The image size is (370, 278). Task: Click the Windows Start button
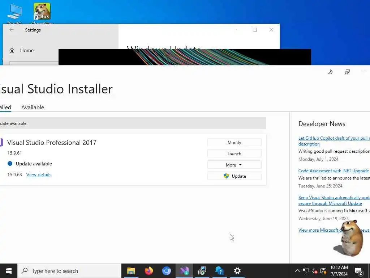pyautogui.click(x=9, y=271)
